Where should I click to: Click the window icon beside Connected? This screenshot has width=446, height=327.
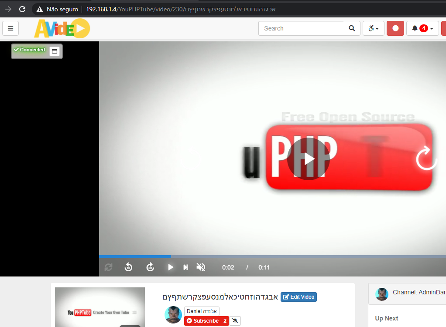(54, 51)
